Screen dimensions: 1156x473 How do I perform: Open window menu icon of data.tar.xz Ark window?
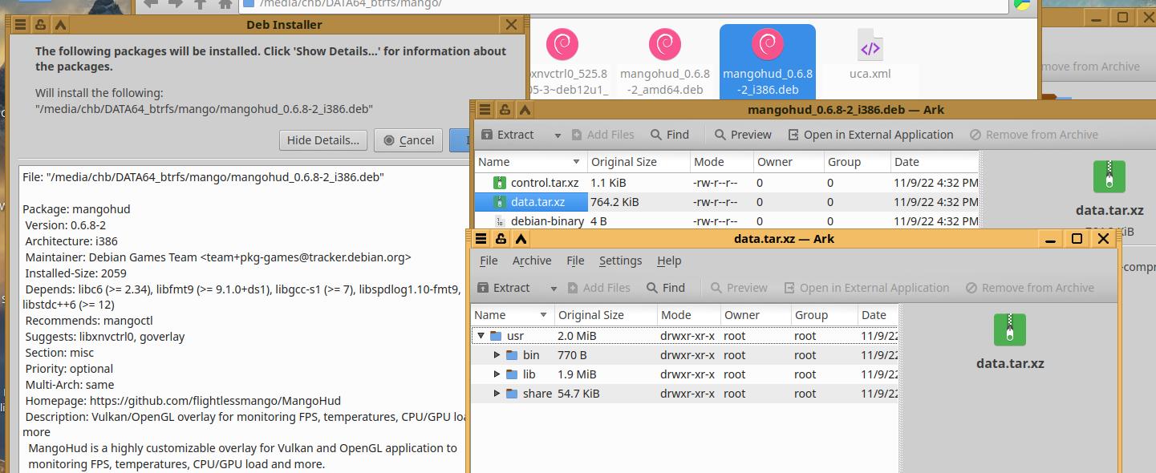[x=481, y=239]
